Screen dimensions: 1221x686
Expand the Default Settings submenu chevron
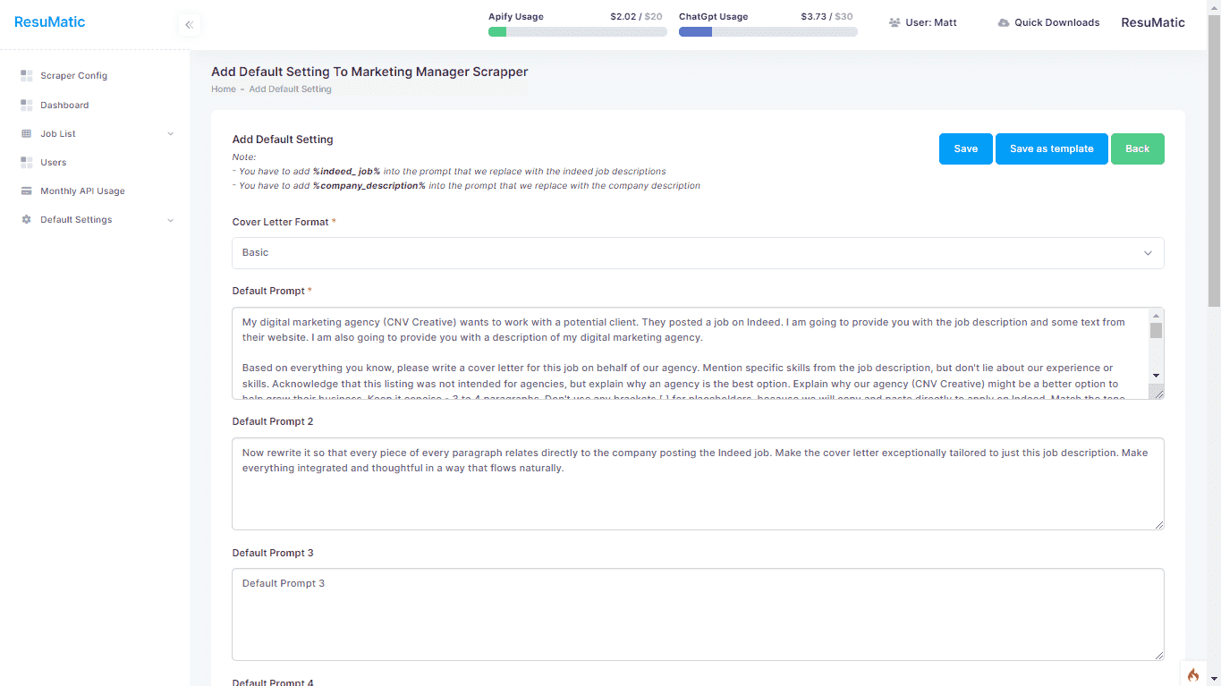coord(170,220)
